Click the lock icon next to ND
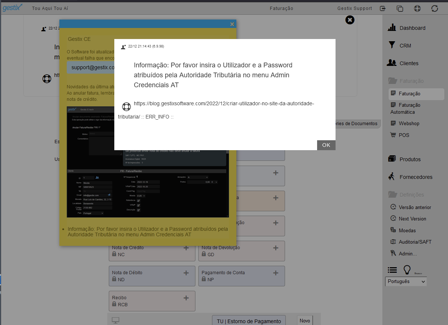 point(114,279)
